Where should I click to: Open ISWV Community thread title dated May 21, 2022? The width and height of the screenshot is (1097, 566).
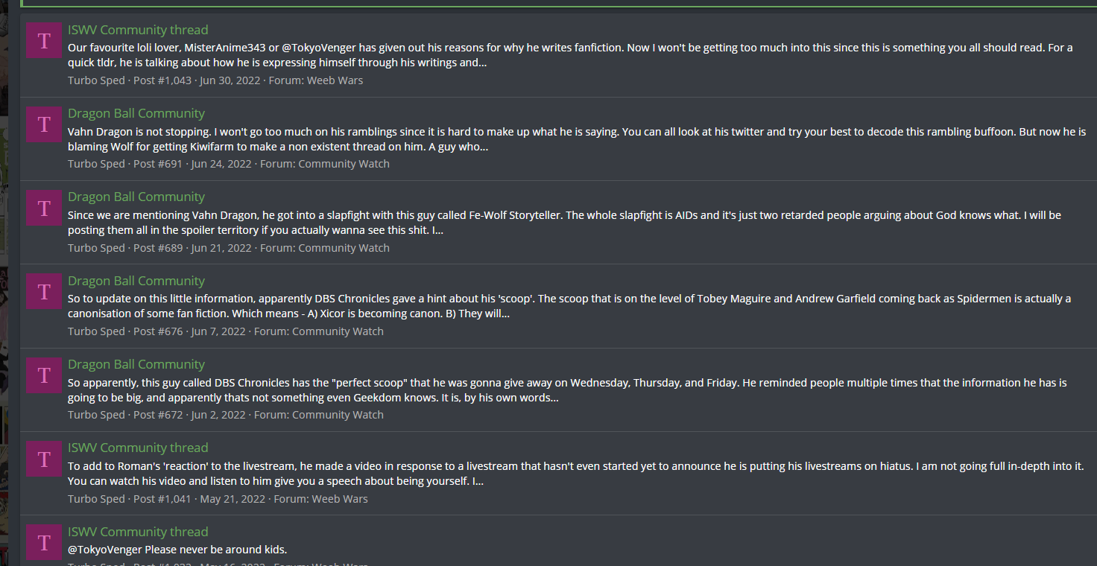138,448
